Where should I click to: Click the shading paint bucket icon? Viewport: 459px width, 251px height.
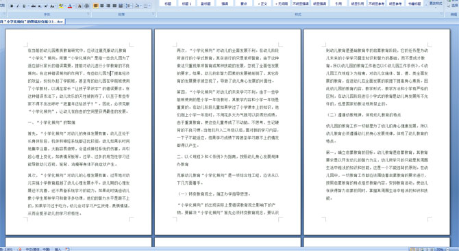(137, 6)
